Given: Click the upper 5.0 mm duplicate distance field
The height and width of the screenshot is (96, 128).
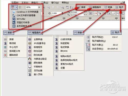Looking at the screenshot, I should click(x=77, y=12).
